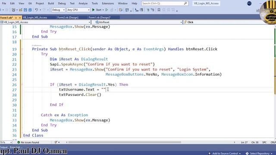The height and width of the screenshot is (155, 276).
Task: Open the Debug configuration dropdown
Action: coord(58,10)
